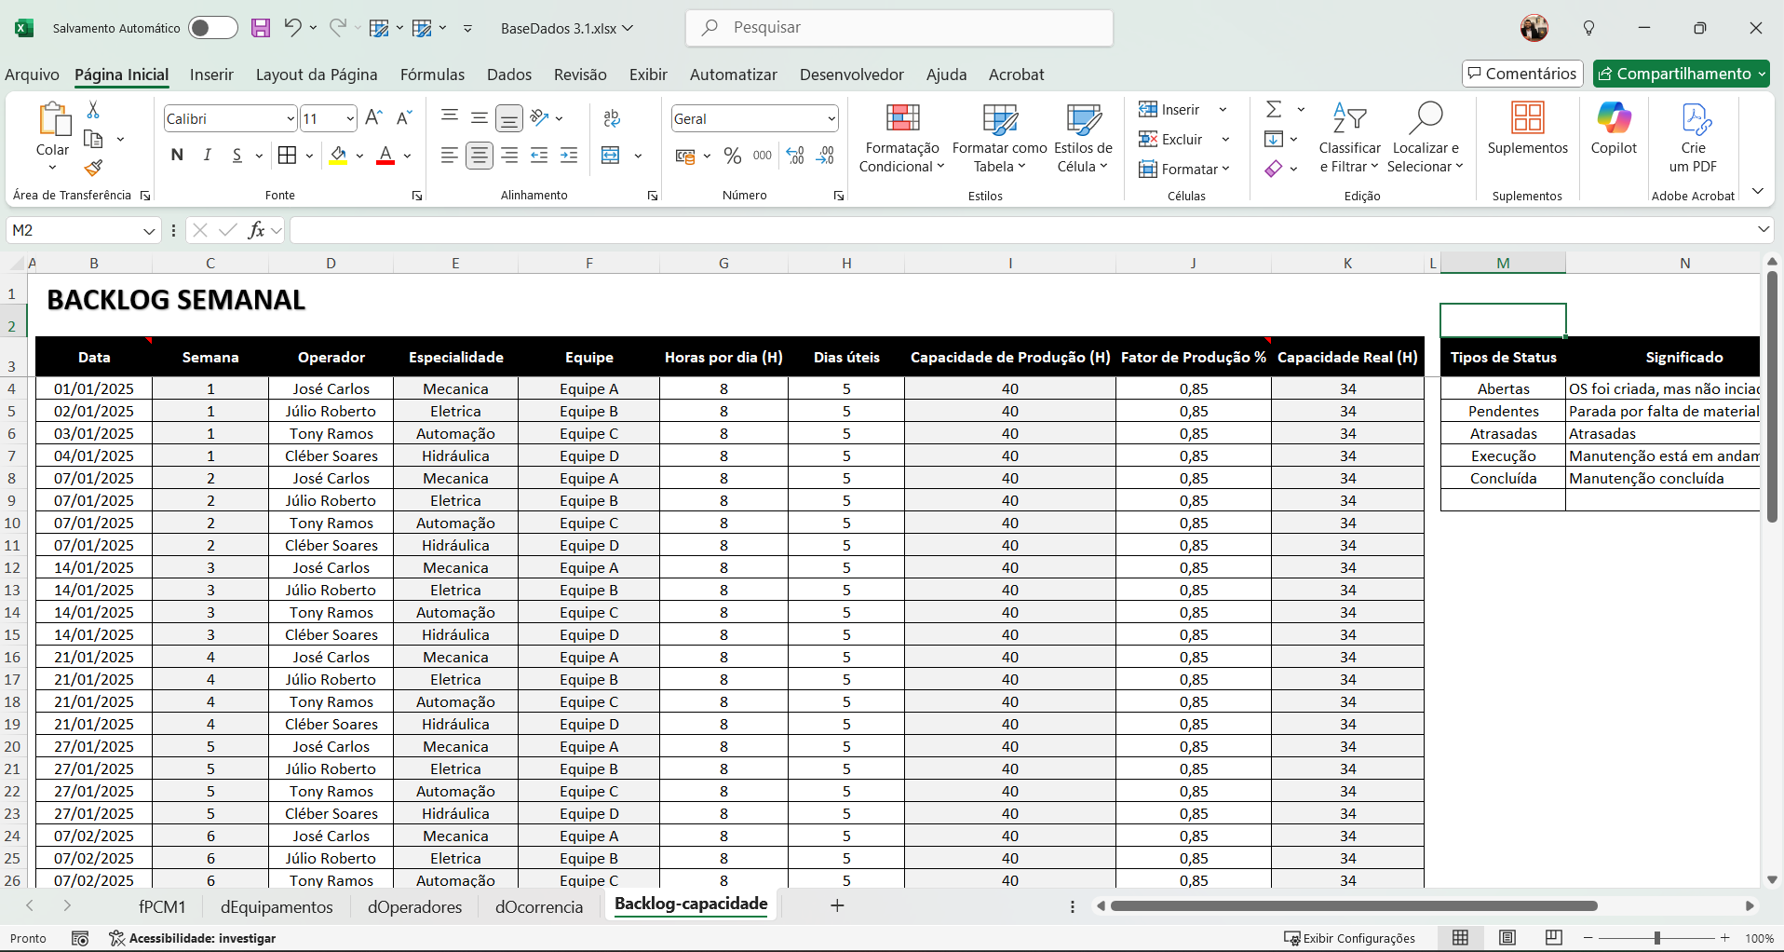Viewport: 1784px width, 952px height.
Task: Click the AutoSum sigma icon
Action: tap(1274, 110)
